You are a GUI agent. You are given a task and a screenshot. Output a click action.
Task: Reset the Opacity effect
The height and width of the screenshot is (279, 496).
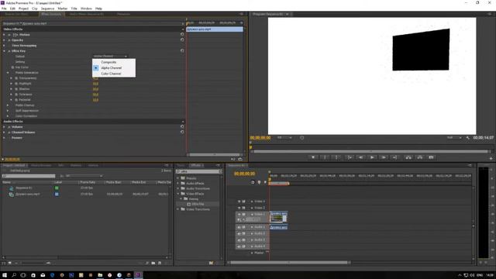(x=182, y=40)
